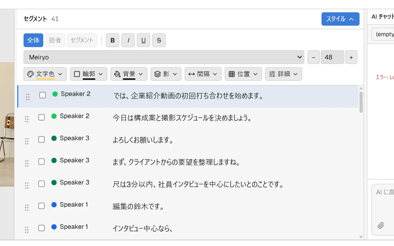Viewport: 394px width, 246px height.
Task: Click the font size field showing 48
Action: (x=332, y=57)
